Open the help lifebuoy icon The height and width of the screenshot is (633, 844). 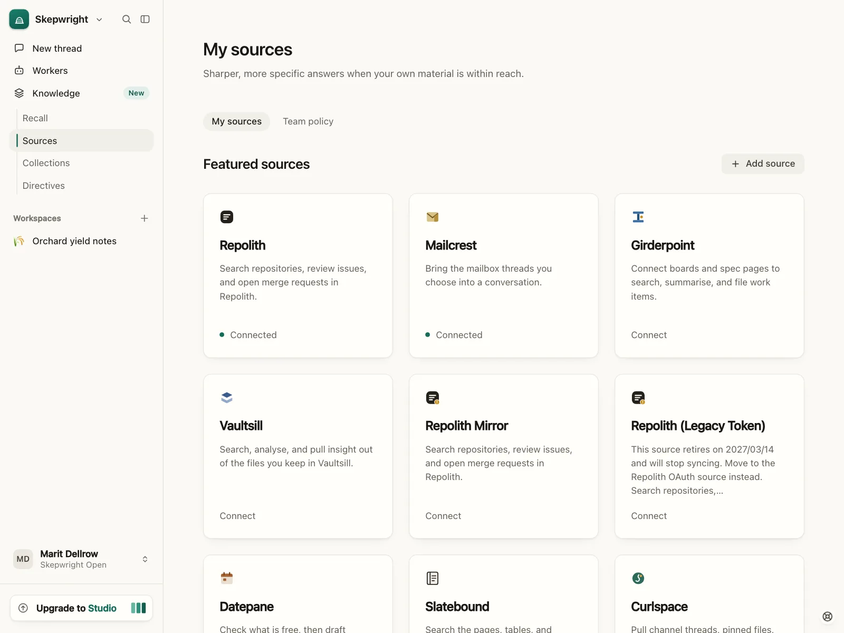click(828, 617)
